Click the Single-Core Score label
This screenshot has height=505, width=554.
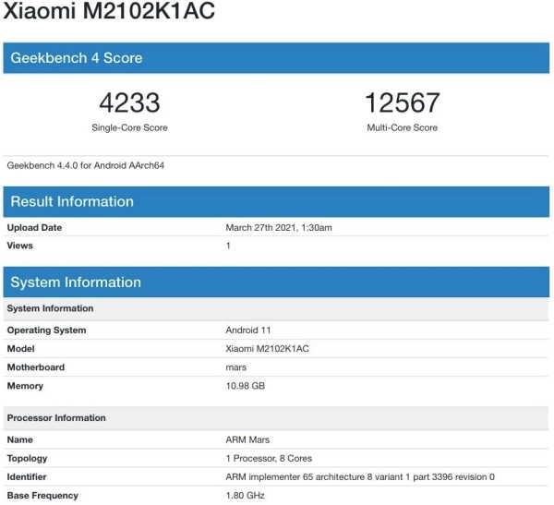tap(129, 127)
